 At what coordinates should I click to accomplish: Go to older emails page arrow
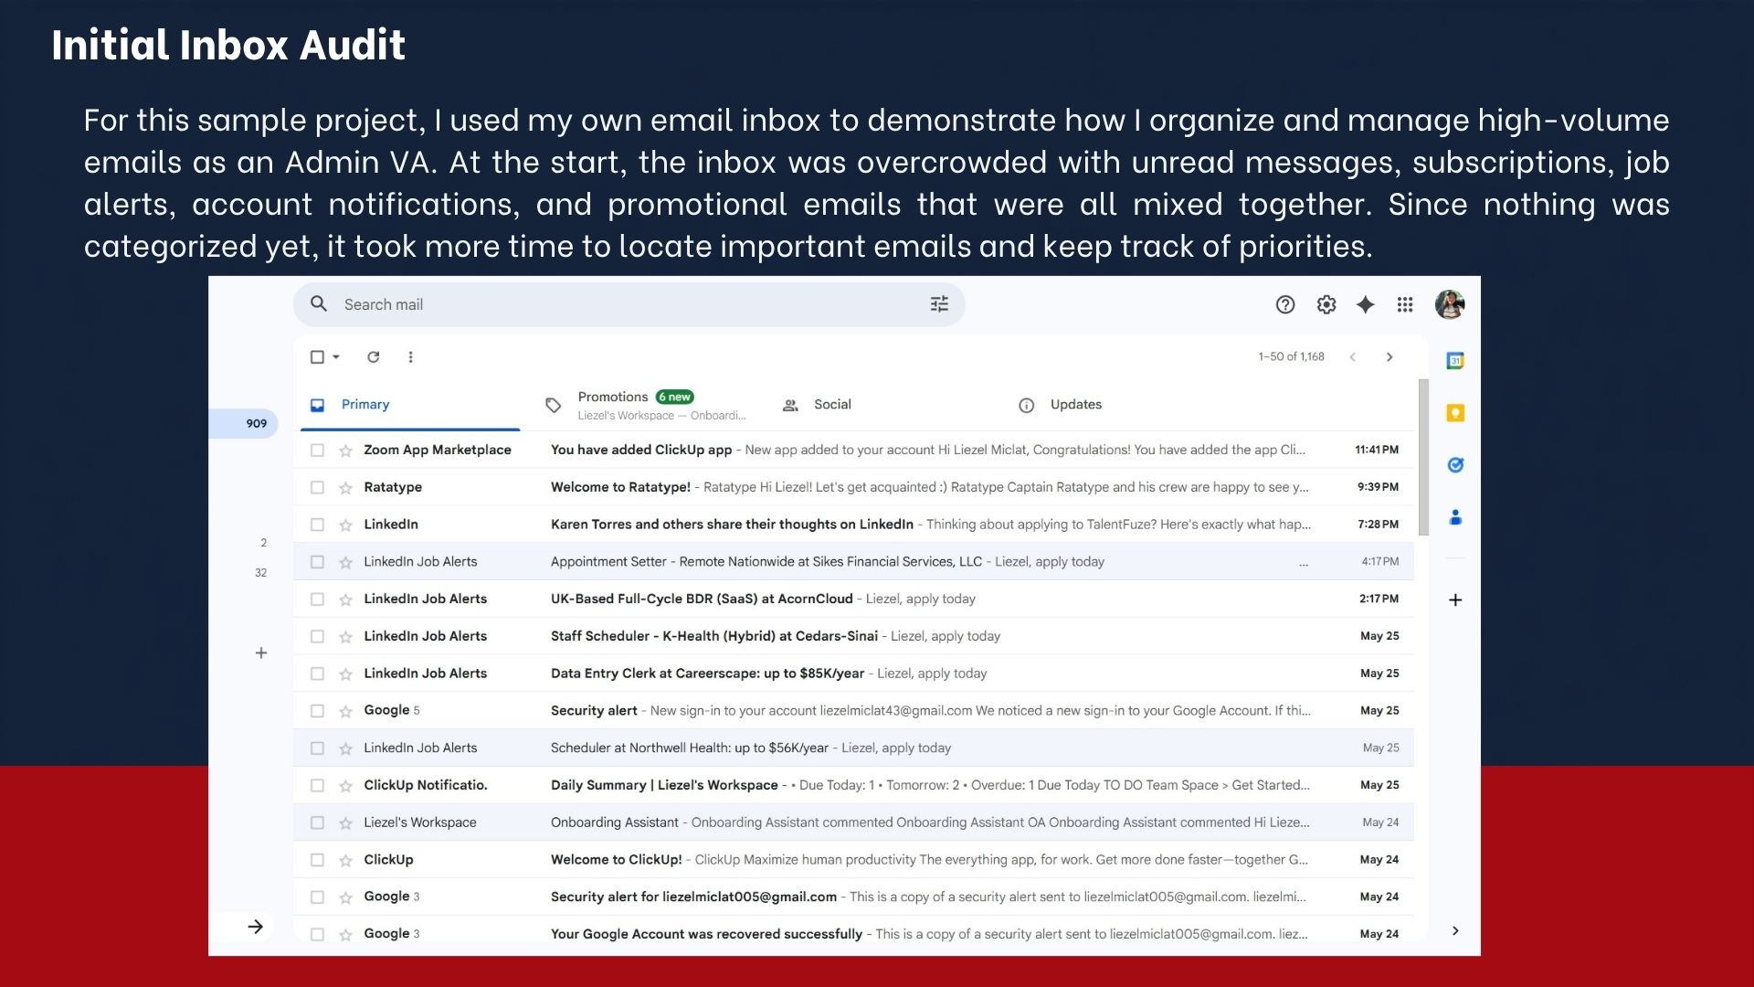tap(1389, 356)
